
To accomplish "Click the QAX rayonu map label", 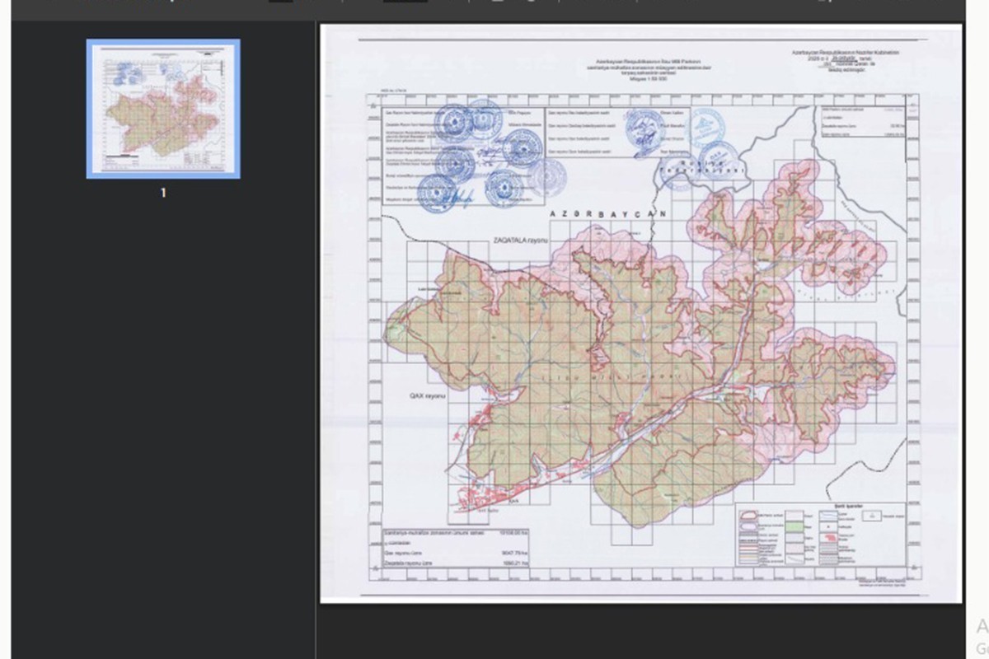I will [x=428, y=396].
